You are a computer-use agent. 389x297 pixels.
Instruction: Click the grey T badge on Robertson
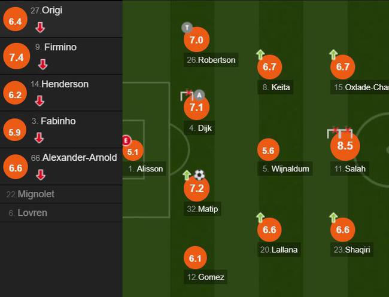tap(187, 27)
